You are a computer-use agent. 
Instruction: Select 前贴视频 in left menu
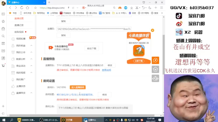pos(19,32)
